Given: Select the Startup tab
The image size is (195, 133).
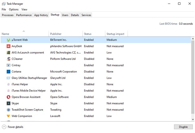Looking at the screenshot, I should pyautogui.click(x=55, y=15).
